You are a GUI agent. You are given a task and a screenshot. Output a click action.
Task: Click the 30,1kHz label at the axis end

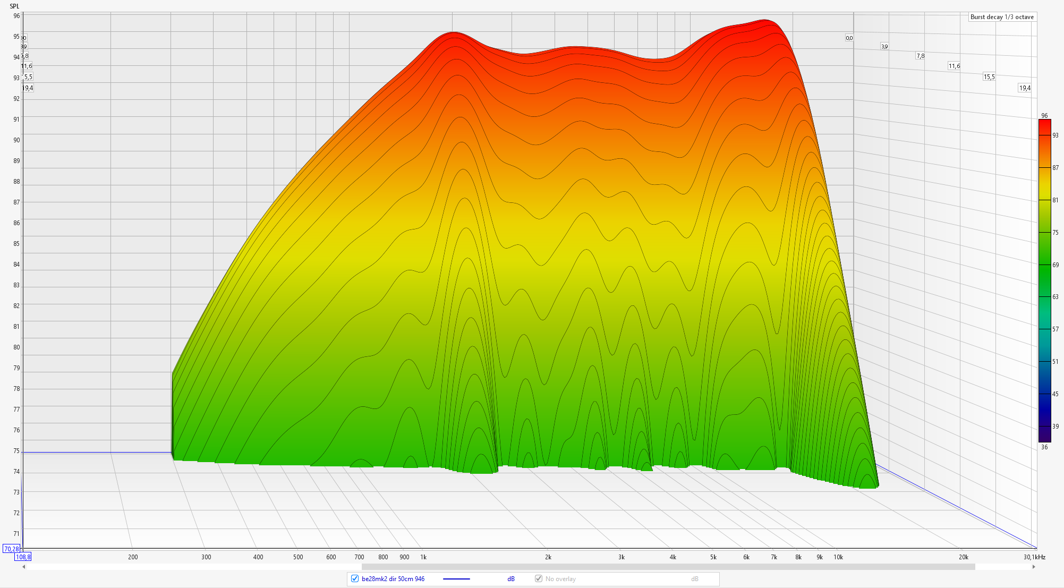click(1034, 557)
